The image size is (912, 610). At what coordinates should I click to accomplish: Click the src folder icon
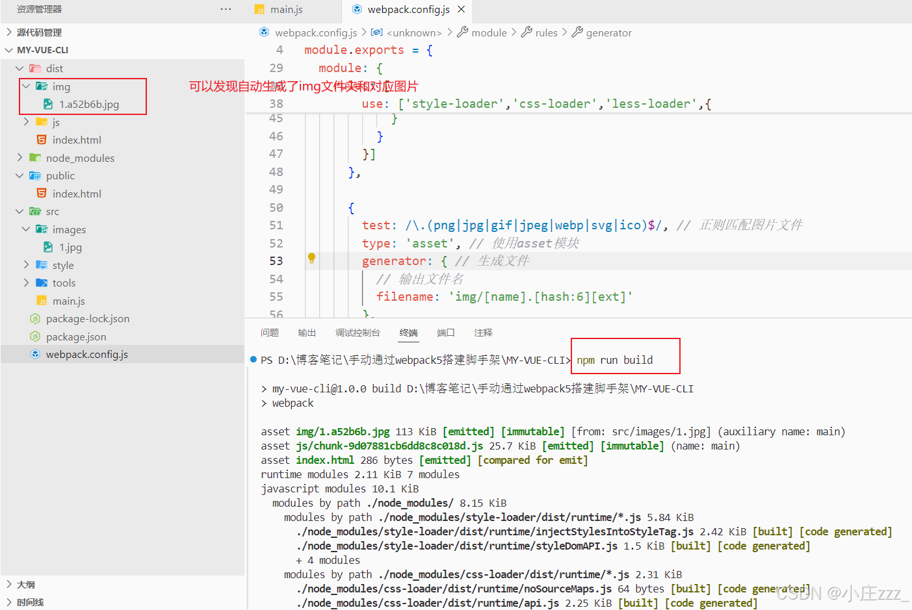click(35, 211)
